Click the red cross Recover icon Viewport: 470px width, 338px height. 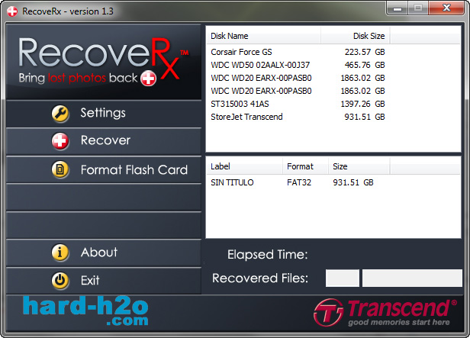click(60, 141)
